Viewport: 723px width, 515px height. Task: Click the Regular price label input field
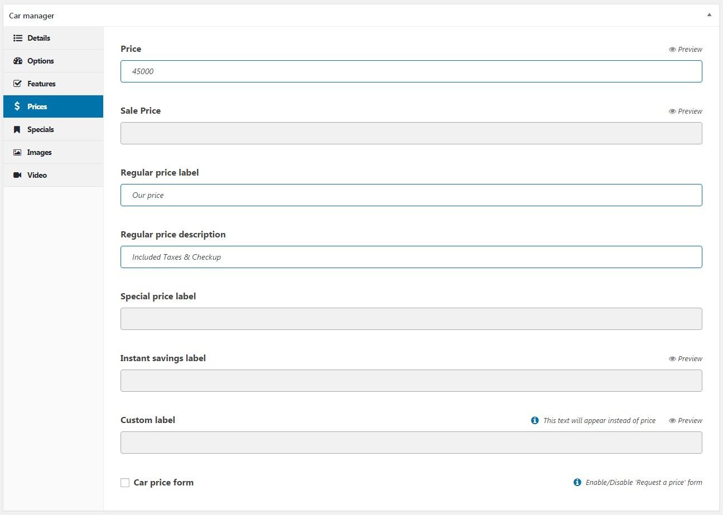411,195
